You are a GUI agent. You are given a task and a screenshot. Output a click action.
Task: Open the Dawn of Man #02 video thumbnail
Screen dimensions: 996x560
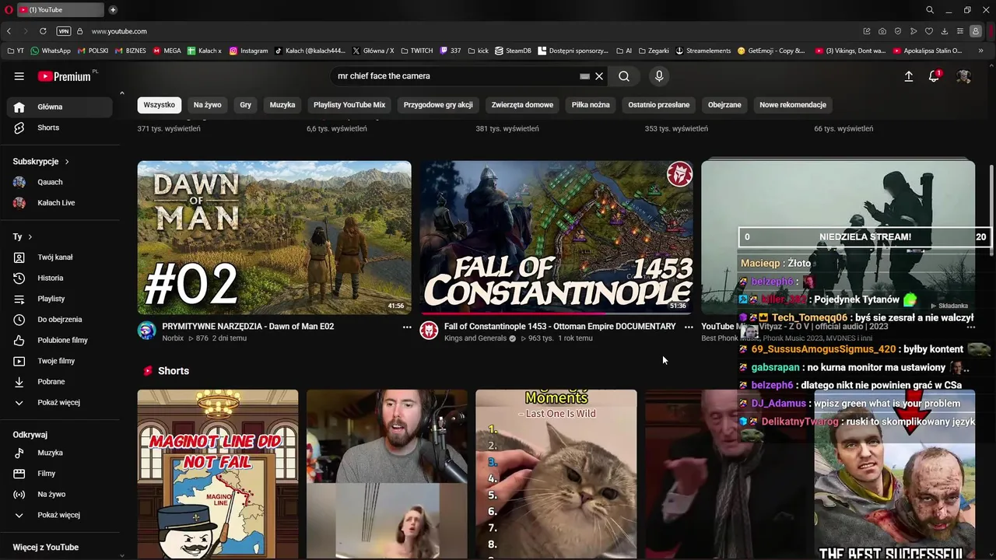click(275, 237)
